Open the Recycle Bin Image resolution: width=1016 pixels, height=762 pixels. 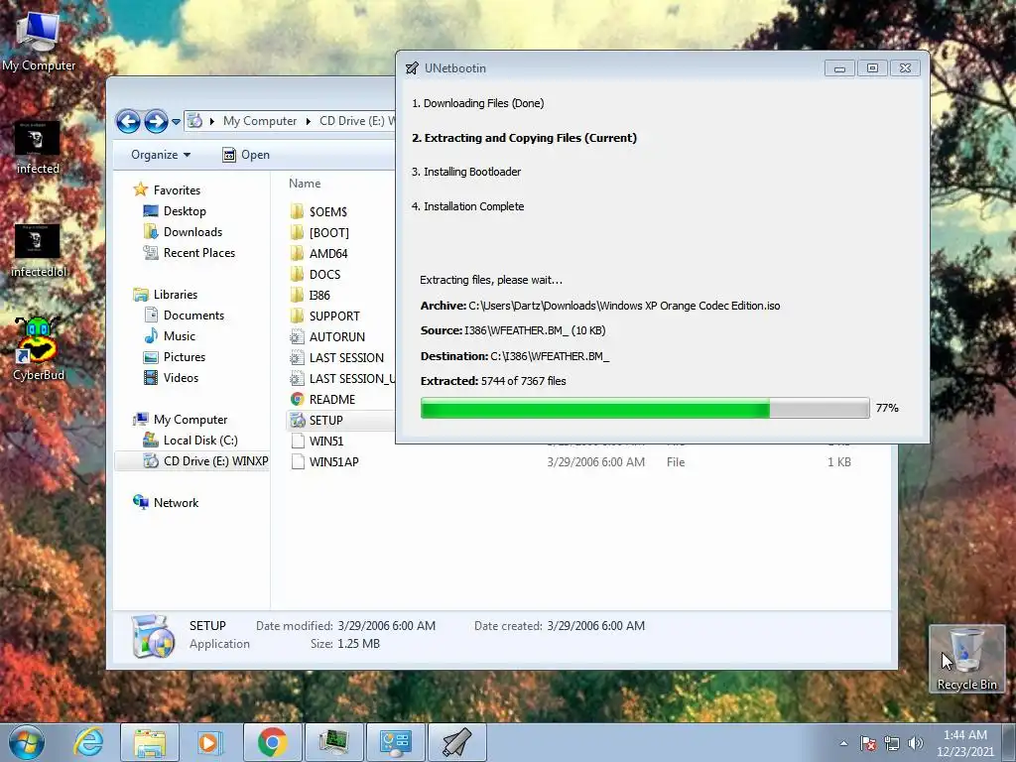(x=966, y=659)
